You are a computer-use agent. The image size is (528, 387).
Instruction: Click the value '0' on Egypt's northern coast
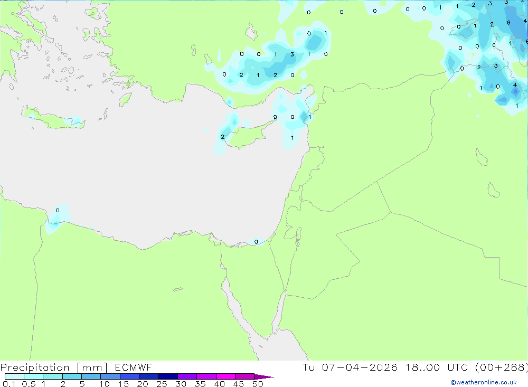tap(256, 242)
